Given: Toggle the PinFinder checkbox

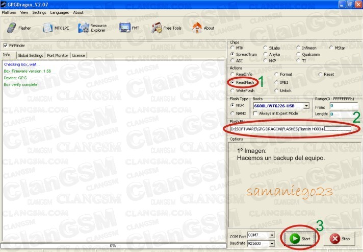Looking at the screenshot, I should click(x=5, y=45).
